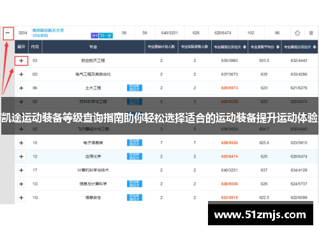The image size is (319, 231).
Task: Click the 计算机科学与技术 major name
Action: (93, 170)
